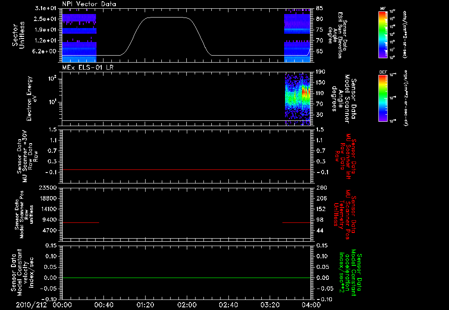The height and width of the screenshot is (310, 449).
Task: Click the "3.1e+01" sector tick label
Action: 46,8
